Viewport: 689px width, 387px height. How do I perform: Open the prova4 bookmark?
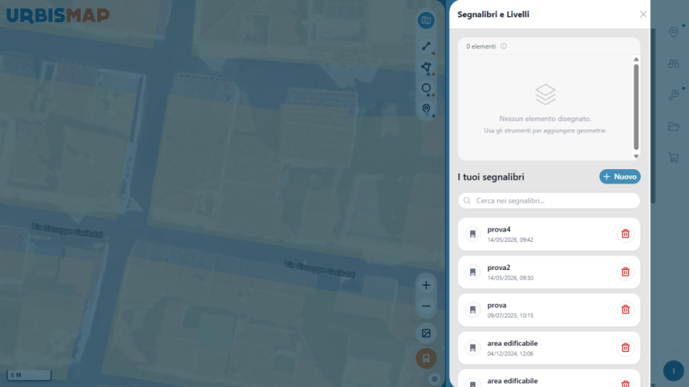click(x=549, y=234)
